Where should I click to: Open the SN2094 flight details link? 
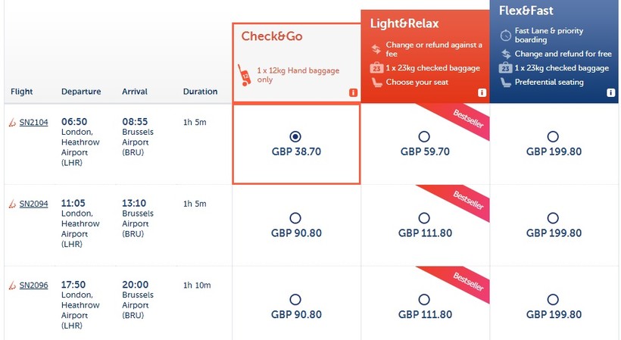[x=33, y=204]
